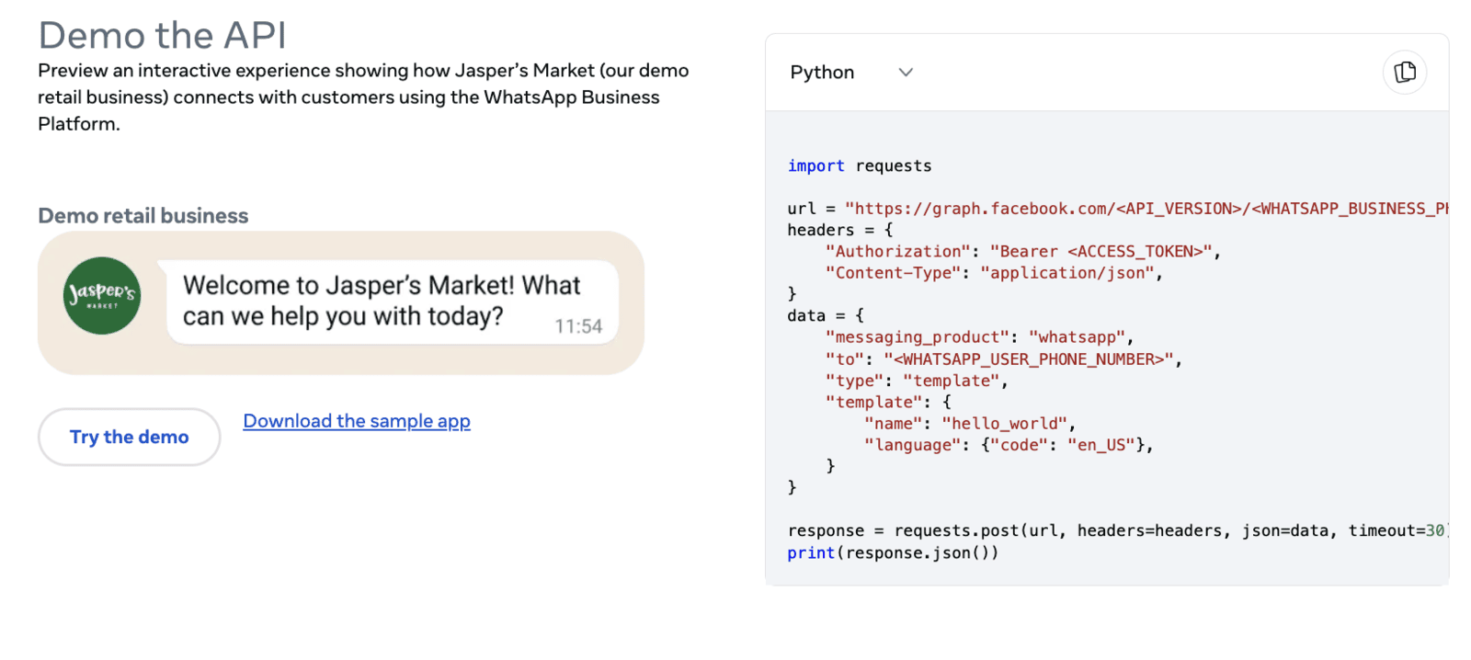
Task: Click the graph.facebook.com URL string in code
Action: [1146, 209]
